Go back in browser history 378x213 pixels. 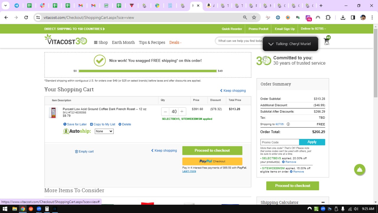6,17
